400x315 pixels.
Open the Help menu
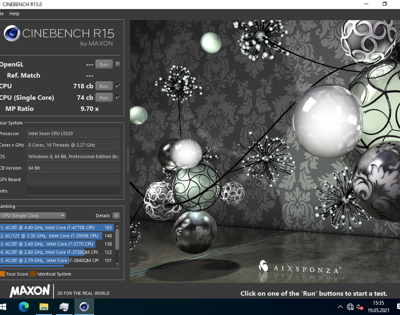[14, 14]
